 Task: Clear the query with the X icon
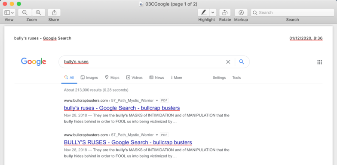(x=228, y=62)
